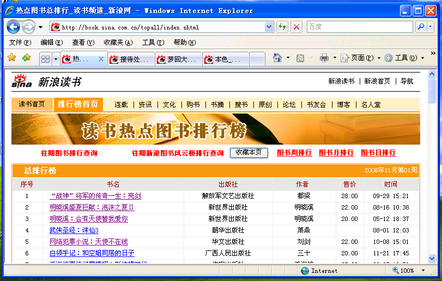Expand the Home button dropdown arrow

click(288, 58)
